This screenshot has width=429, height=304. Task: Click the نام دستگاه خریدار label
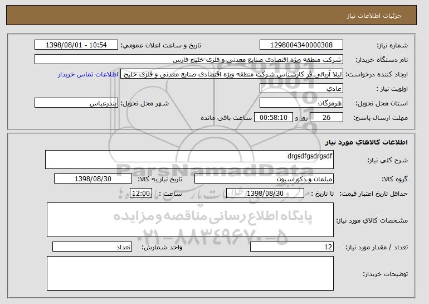pyautogui.click(x=382, y=60)
